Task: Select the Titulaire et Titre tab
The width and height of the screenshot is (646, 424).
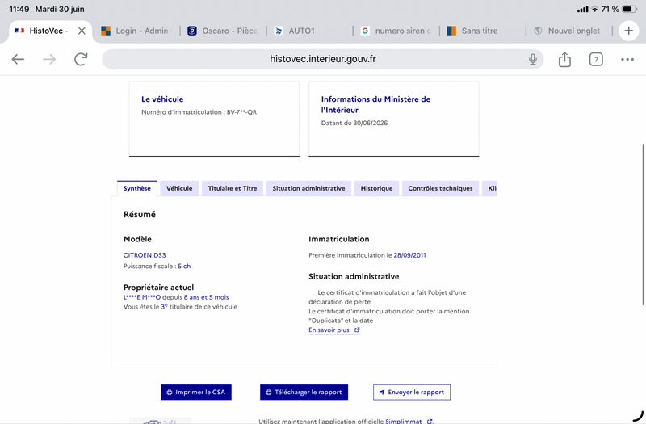Action: 233,188
